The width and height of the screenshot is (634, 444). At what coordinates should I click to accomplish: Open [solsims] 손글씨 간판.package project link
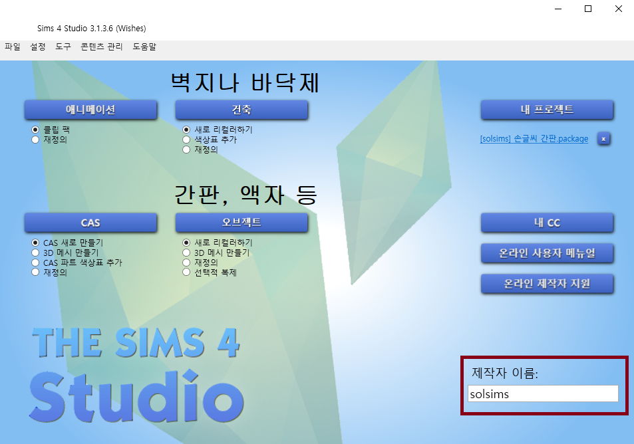point(534,139)
